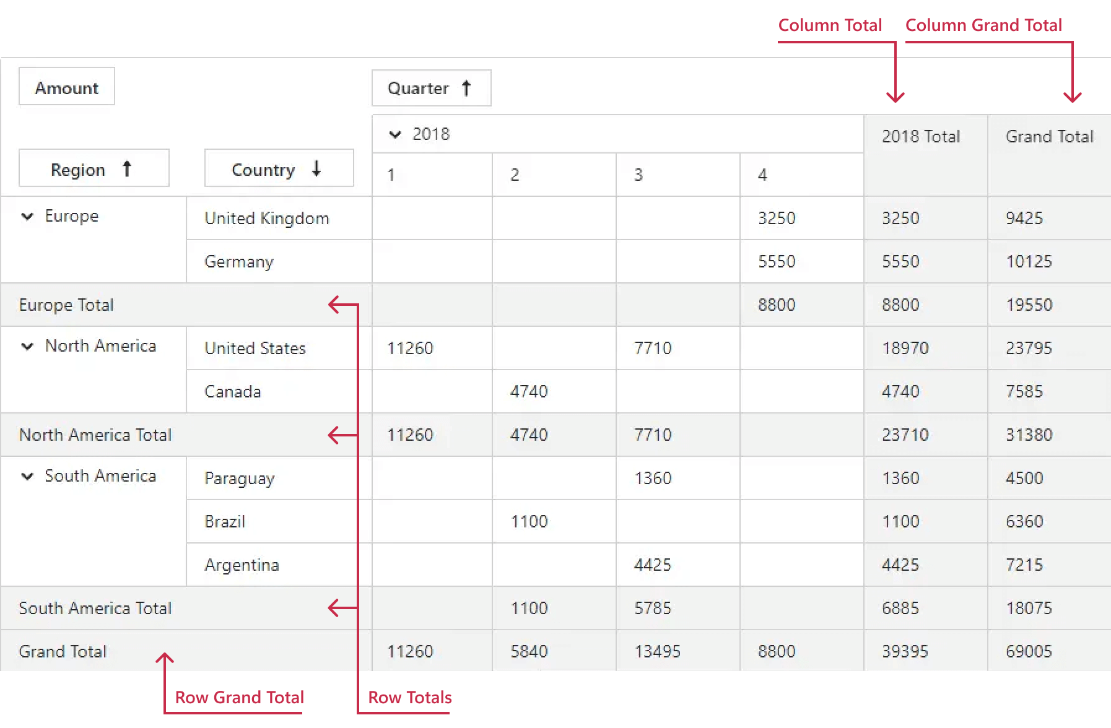
Task: Click the Amount data field button
Action: (x=67, y=88)
